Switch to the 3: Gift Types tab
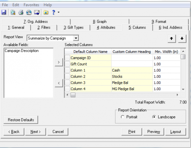The image size is (191, 148). point(73,27)
